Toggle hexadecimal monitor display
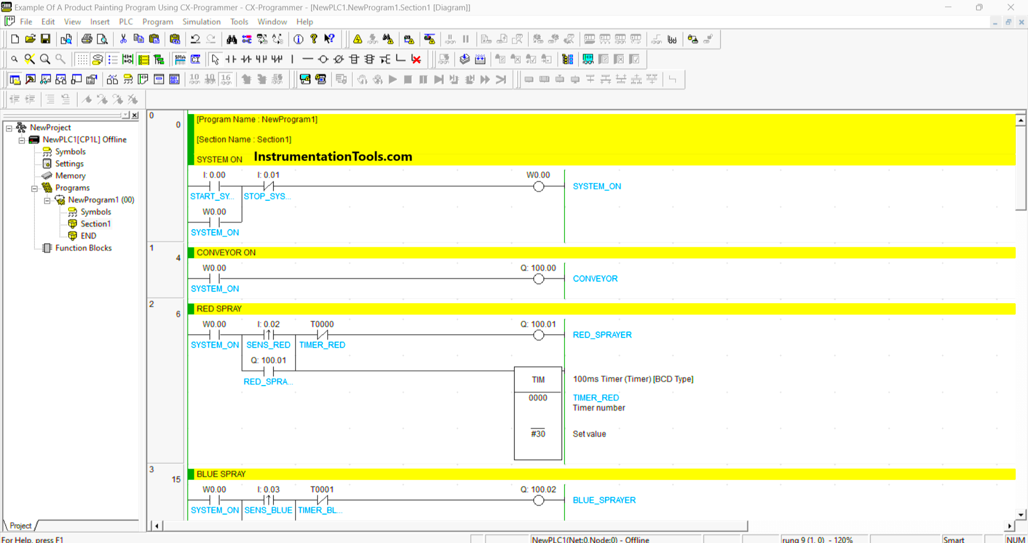This screenshot has width=1028, height=543. (x=226, y=79)
